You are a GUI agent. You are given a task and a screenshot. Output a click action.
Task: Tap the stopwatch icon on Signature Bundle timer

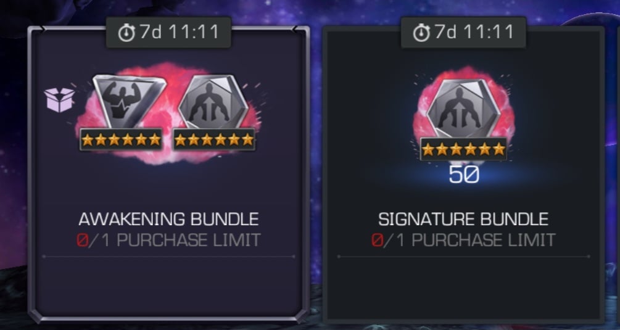pos(421,33)
